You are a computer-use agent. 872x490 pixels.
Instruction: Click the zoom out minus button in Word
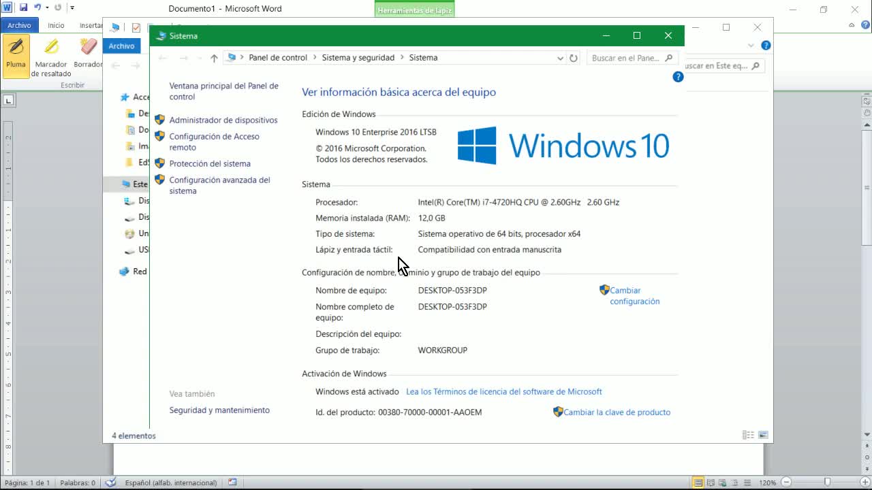pos(786,483)
